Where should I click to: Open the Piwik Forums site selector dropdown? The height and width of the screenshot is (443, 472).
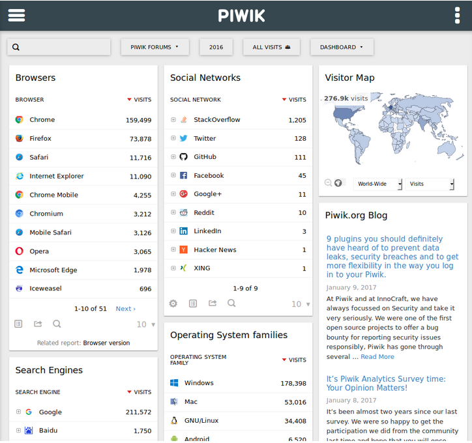tap(155, 47)
